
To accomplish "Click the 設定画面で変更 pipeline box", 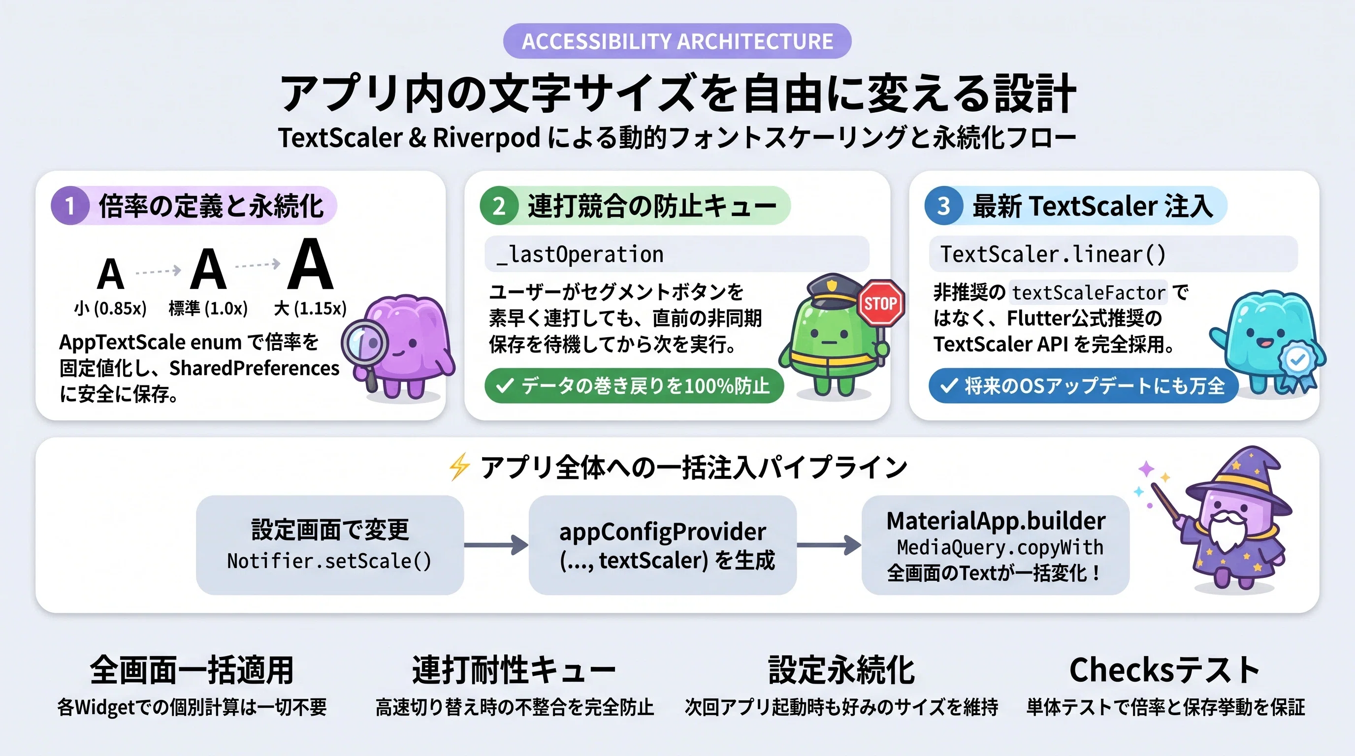I will coord(330,545).
